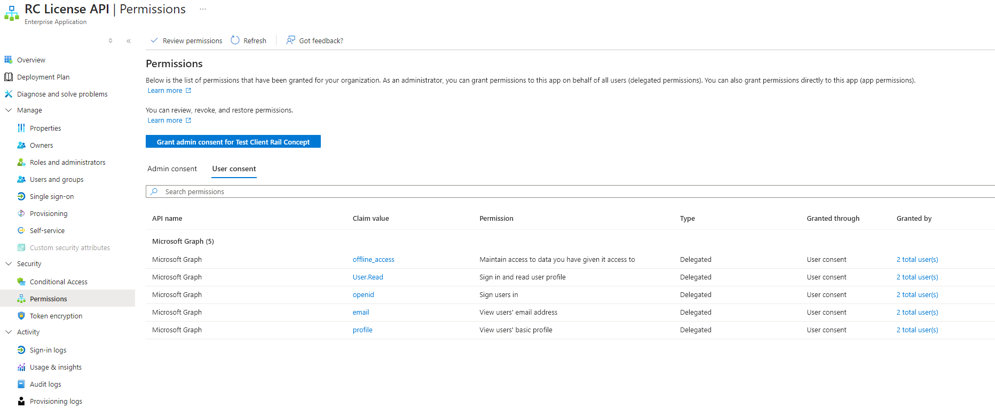Collapse the Manage section chevron
995x408 pixels.
[x=9, y=110]
